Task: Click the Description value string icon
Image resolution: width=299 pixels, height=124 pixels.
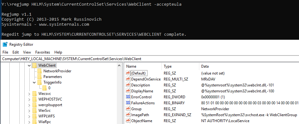Action: 128,85
